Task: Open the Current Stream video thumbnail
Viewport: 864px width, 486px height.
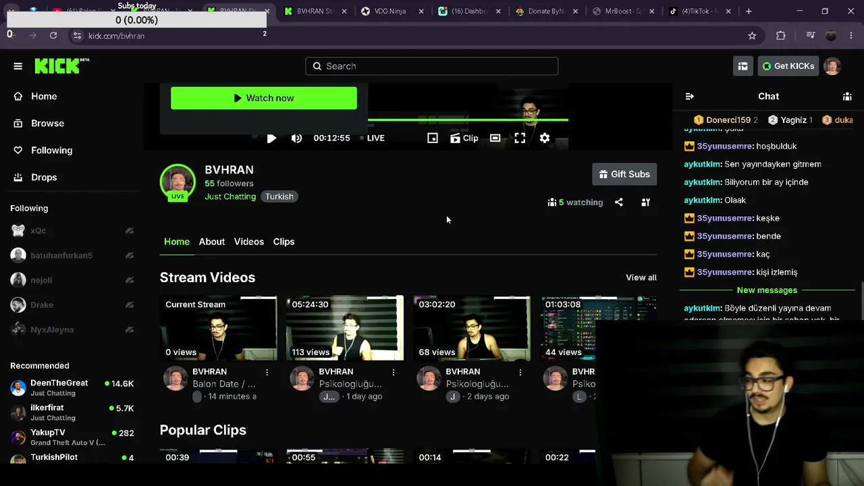Action: 218,328
